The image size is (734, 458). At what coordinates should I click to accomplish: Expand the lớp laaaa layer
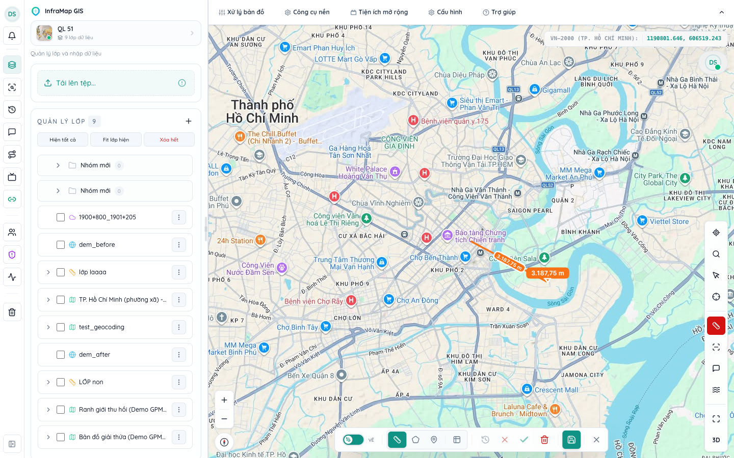[x=48, y=272]
